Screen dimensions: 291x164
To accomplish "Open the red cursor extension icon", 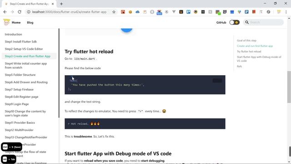I will click(123, 12).
